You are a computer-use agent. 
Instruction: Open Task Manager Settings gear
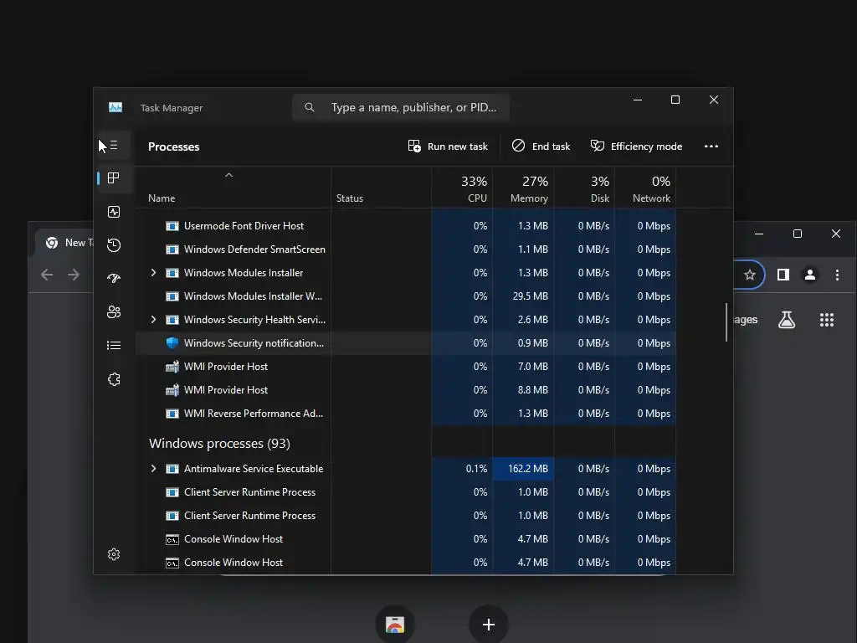tap(114, 554)
